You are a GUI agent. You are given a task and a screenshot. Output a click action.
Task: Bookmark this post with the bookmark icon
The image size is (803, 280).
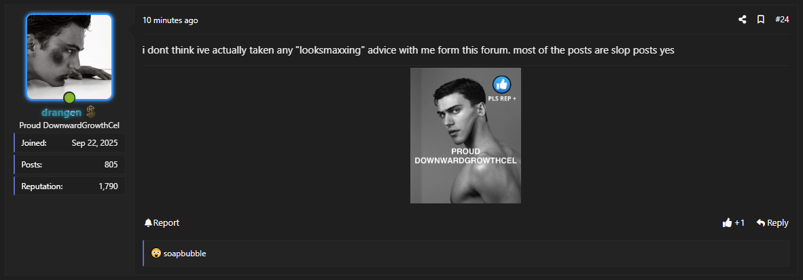pos(761,20)
